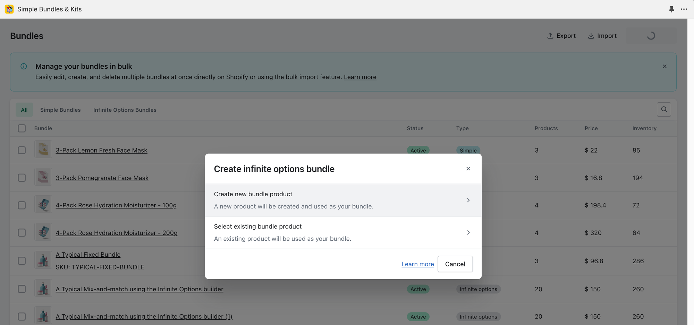Viewport: 694px width, 325px height.
Task: Switch to the Infinite Options Bundles tab
Action: tap(125, 110)
